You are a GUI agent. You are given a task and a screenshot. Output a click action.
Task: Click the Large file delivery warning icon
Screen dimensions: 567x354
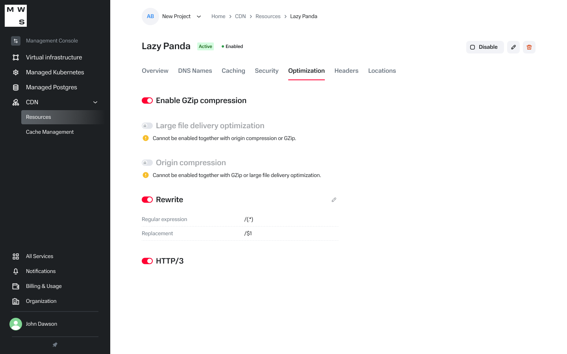146,138
